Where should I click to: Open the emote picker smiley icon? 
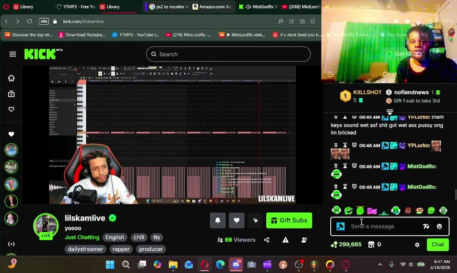439,226
